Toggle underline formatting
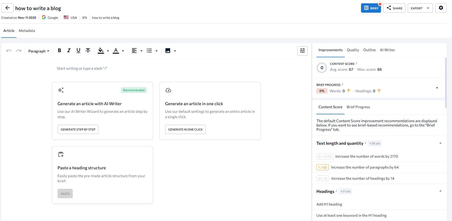This screenshot has height=221, width=452. 78,51
